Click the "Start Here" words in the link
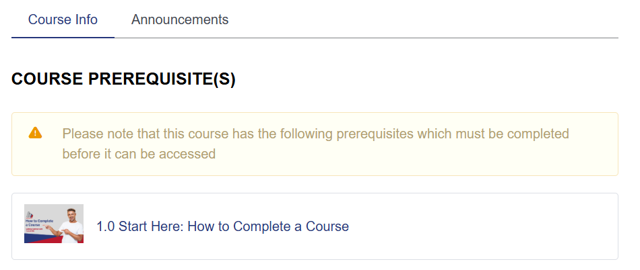The height and width of the screenshot is (270, 640). click(150, 226)
